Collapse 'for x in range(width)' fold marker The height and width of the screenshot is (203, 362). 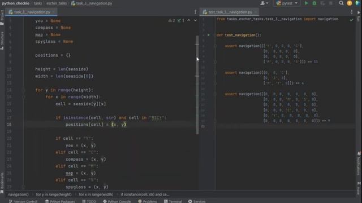[24, 97]
